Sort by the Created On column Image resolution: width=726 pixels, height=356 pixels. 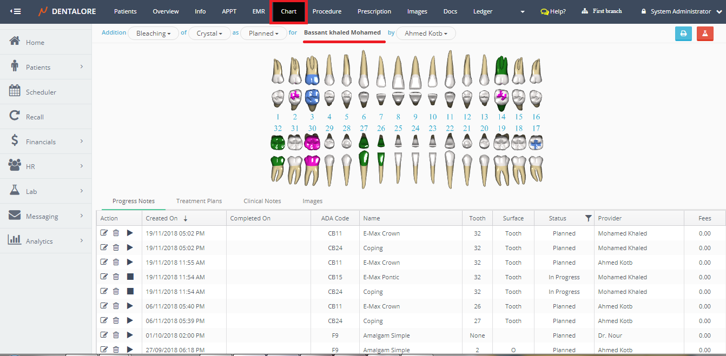point(162,218)
